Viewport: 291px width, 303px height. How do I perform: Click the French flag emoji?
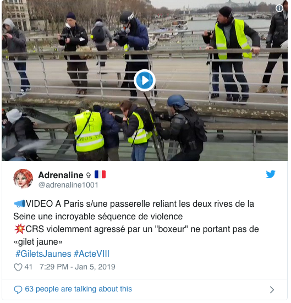pyautogui.click(x=100, y=174)
